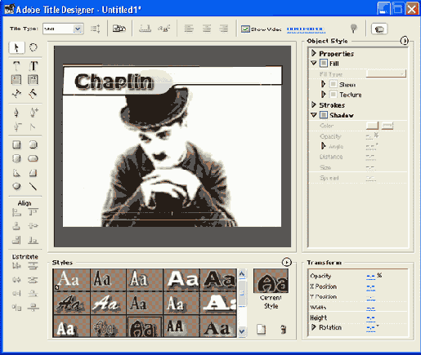Select the Rotation tool
Viewport: 421px width, 355px height.
pyautogui.click(x=34, y=47)
